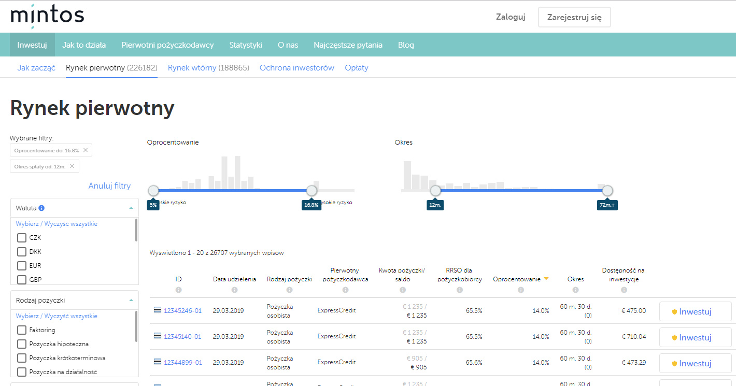Click the Oprocentowanie sort arrow icon
This screenshot has height=386, width=736.
tap(546, 279)
